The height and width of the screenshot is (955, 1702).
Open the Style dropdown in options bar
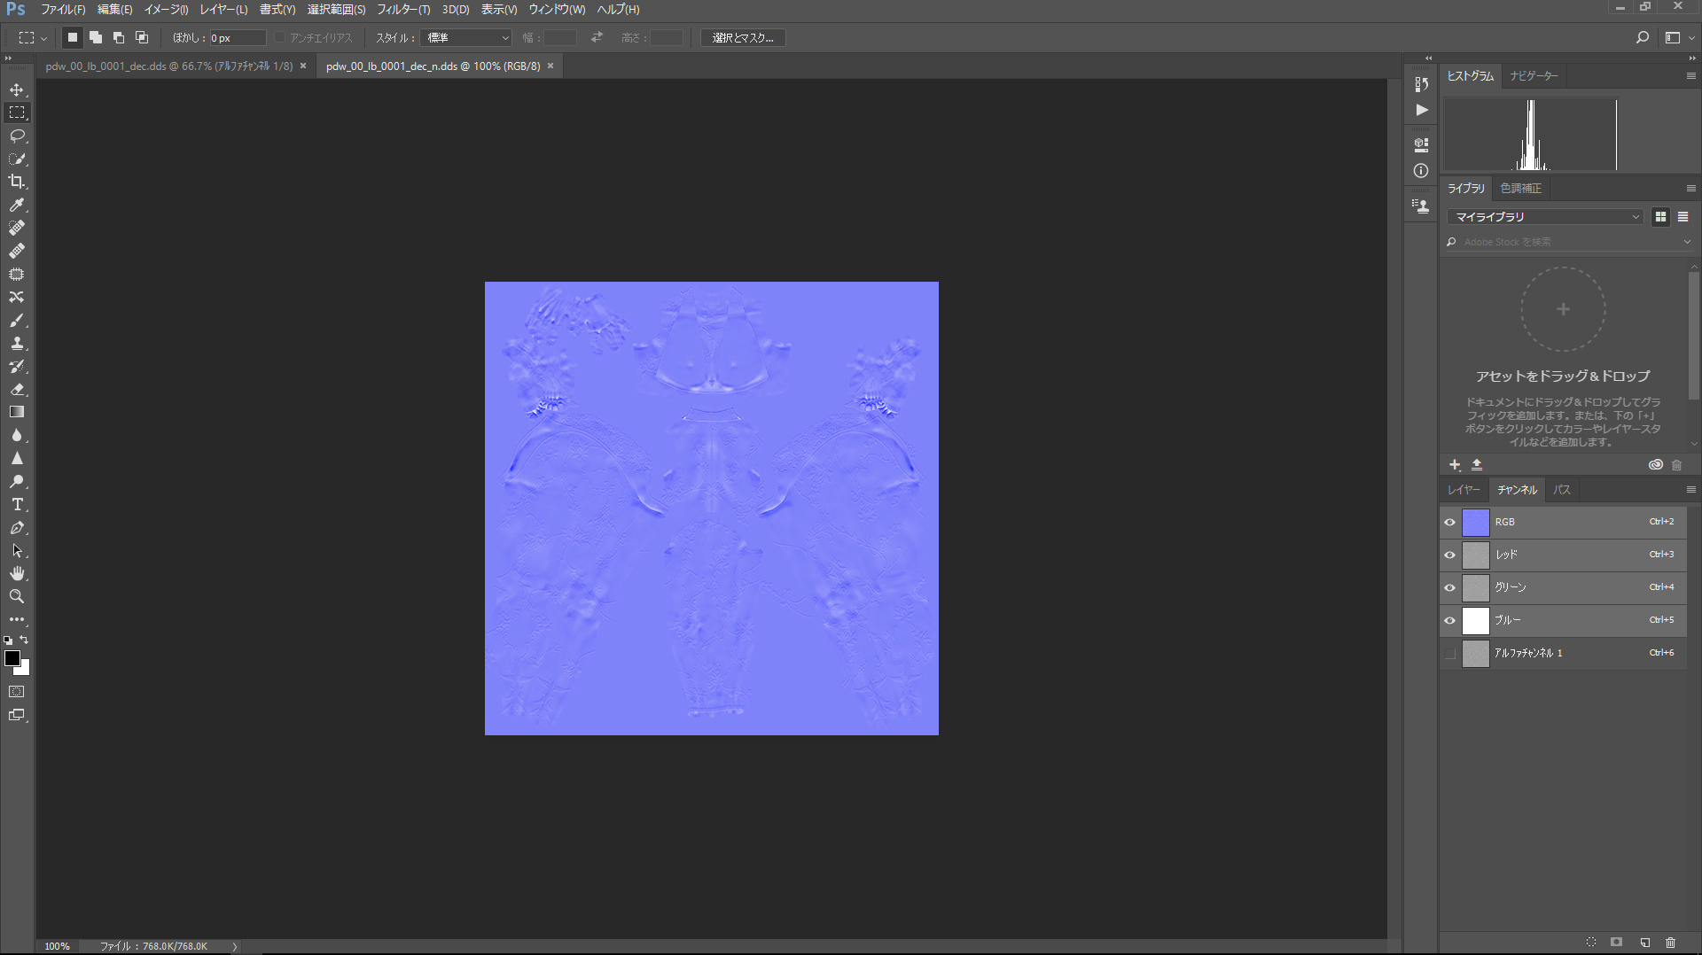coord(467,38)
